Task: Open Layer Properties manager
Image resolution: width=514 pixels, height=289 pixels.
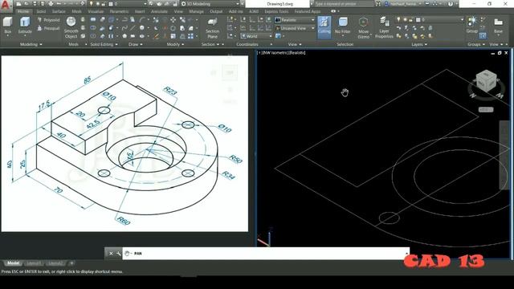Action: pos(384,27)
